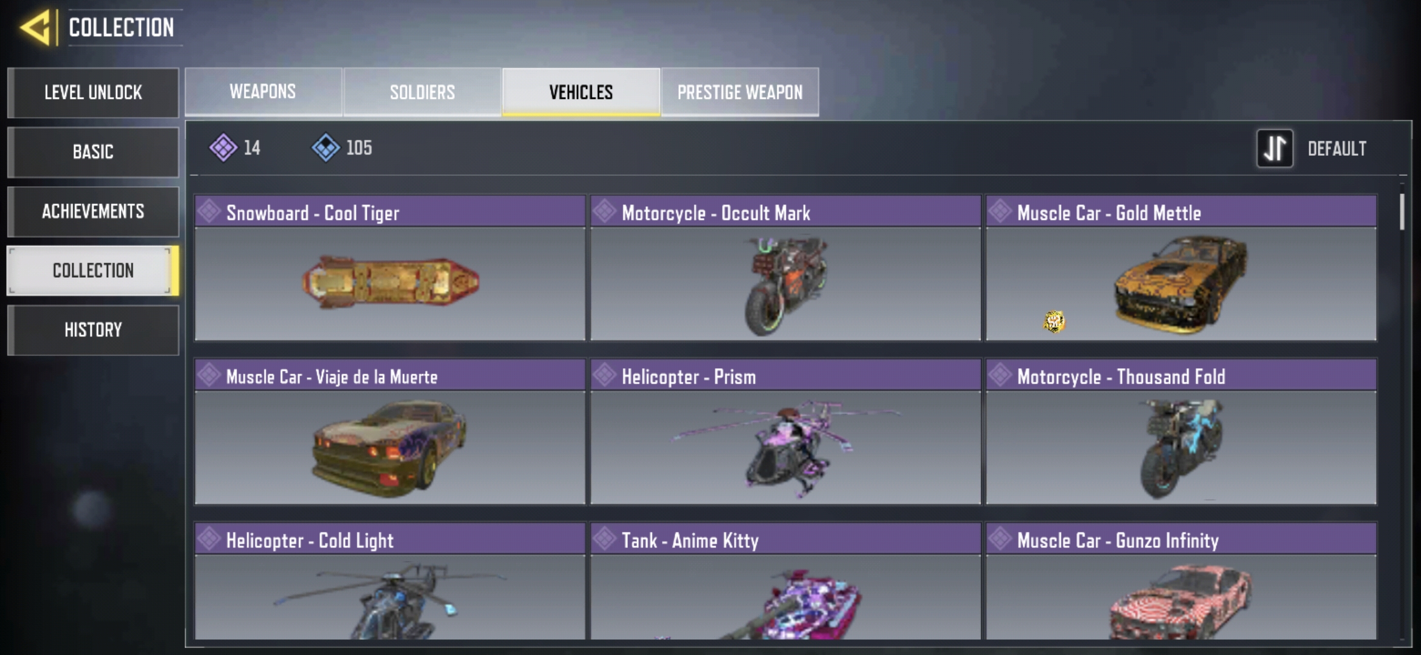Select the blue rare rarity diamond icon
Viewport: 1421px width, 655px height.
(x=325, y=147)
